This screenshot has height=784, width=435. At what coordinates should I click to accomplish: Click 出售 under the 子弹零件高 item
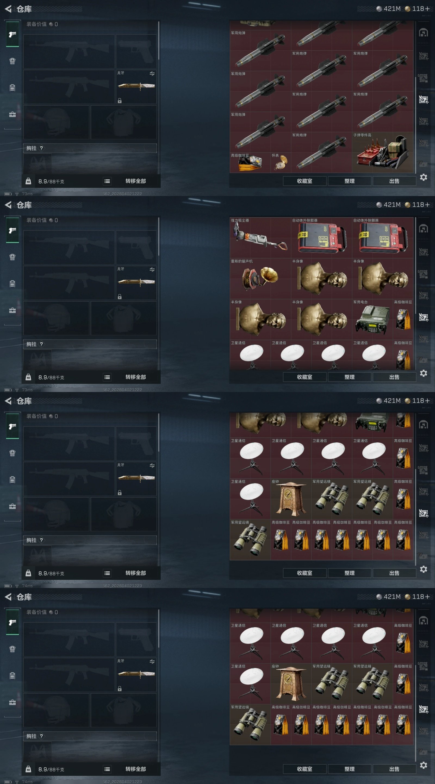[x=394, y=181]
